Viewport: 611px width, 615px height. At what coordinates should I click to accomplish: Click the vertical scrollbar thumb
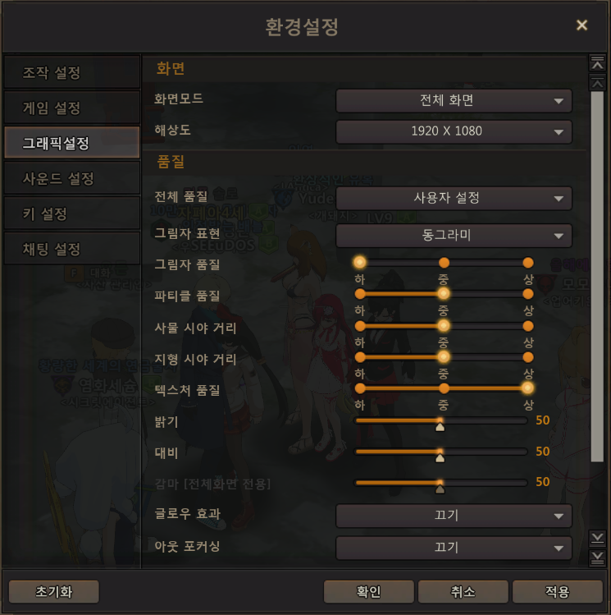click(597, 277)
